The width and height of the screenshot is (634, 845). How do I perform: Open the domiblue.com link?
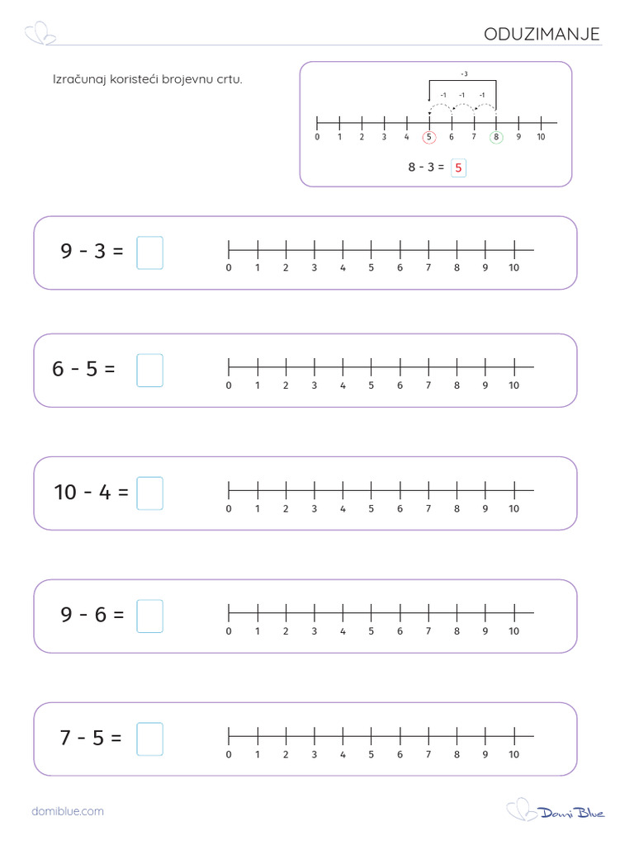(x=68, y=811)
